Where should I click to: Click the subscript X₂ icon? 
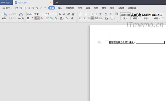[x=51, y=18]
